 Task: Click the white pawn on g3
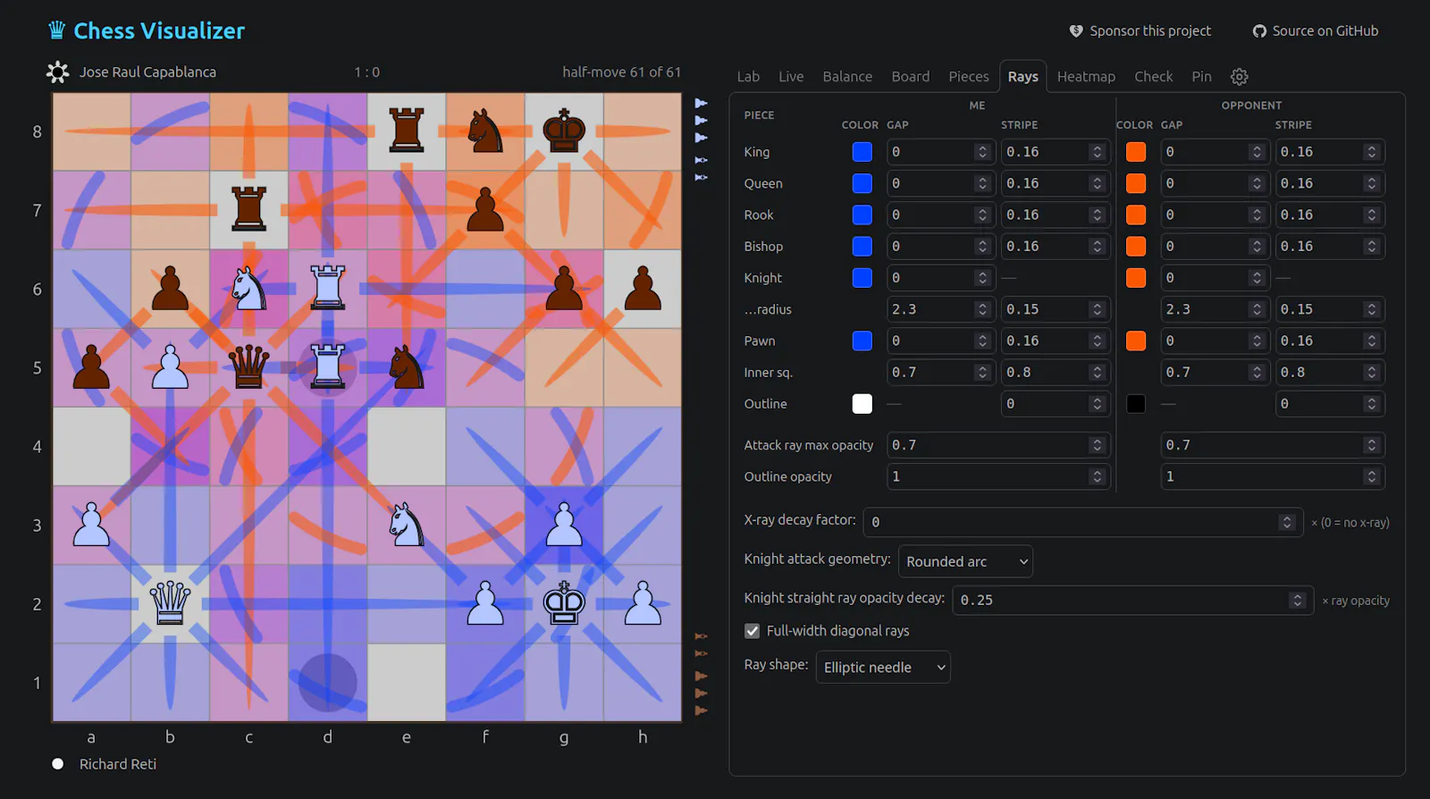pyautogui.click(x=564, y=525)
